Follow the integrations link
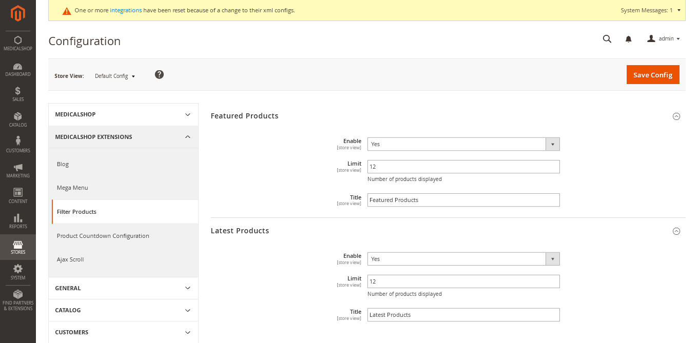 [126, 10]
